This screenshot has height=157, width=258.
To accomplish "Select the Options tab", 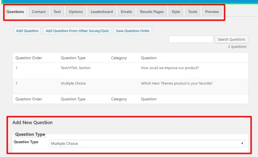I will (x=76, y=12).
